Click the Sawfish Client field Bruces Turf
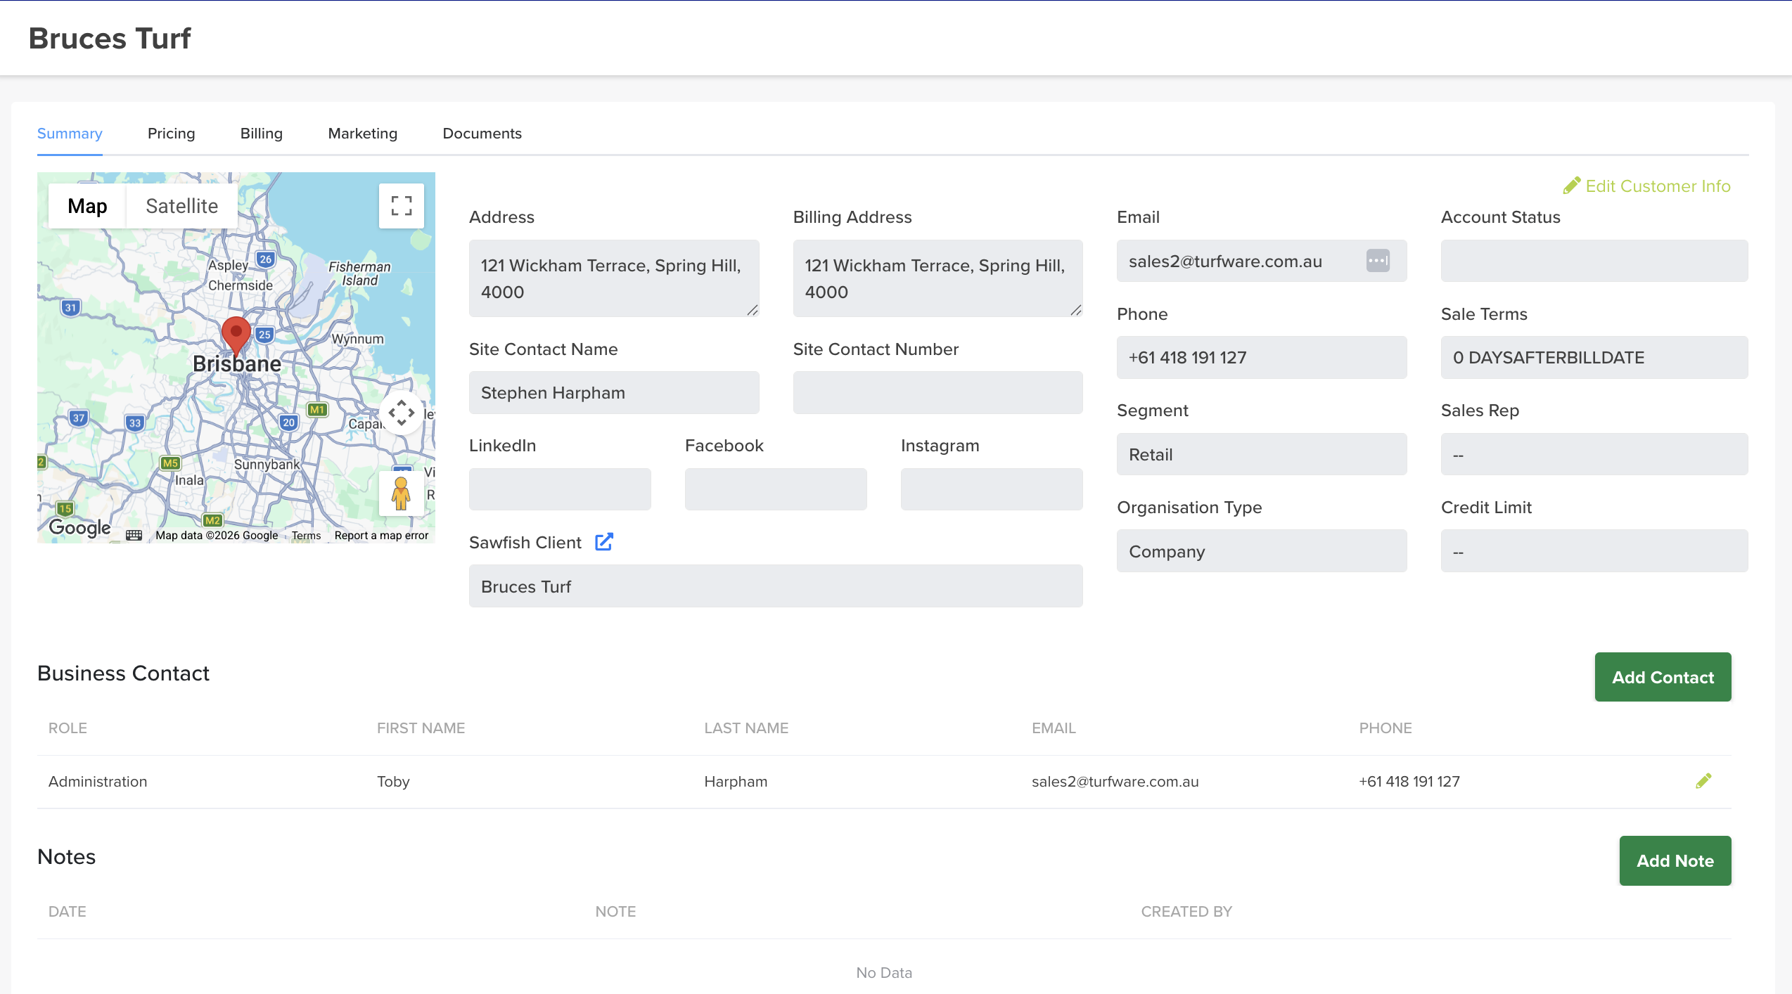The height and width of the screenshot is (994, 1792). coord(776,586)
